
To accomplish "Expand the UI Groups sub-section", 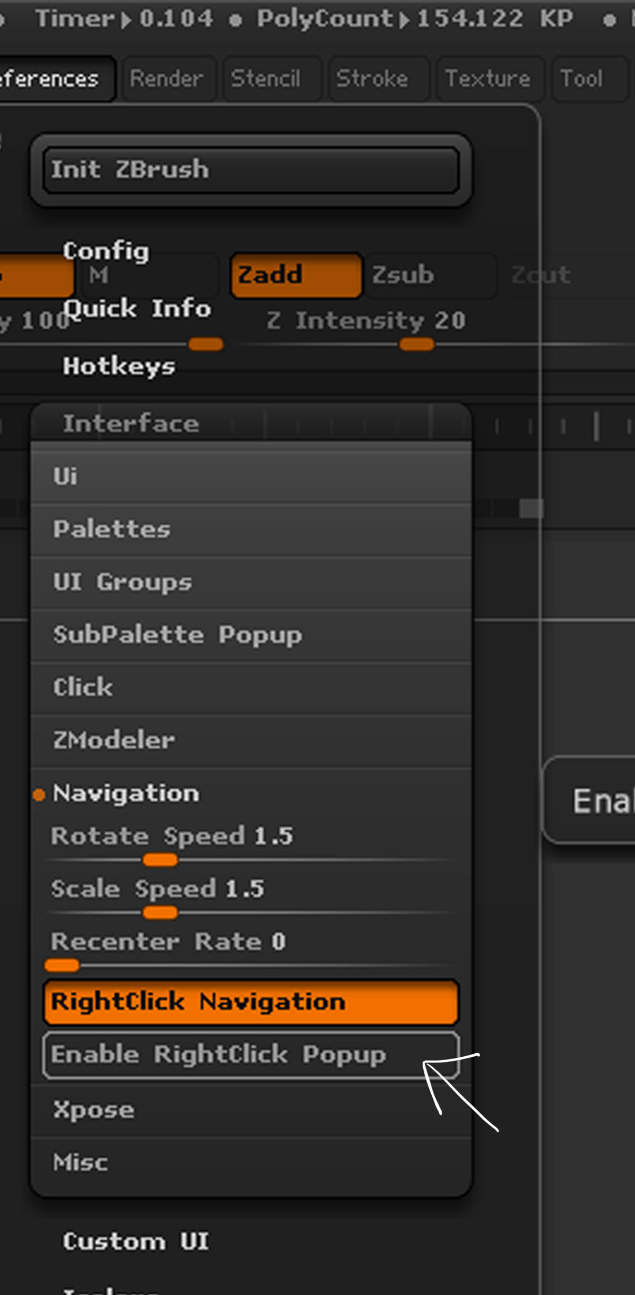I will (x=123, y=582).
